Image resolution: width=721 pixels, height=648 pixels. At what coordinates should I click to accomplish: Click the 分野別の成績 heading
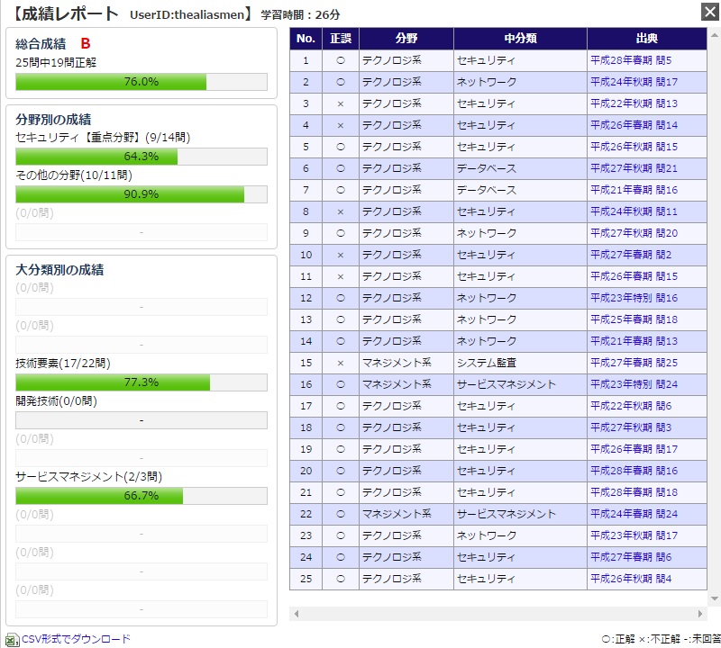click(53, 120)
